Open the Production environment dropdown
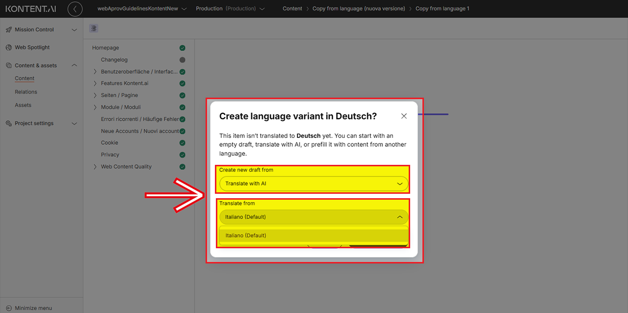This screenshot has width=628, height=313. coord(230,9)
